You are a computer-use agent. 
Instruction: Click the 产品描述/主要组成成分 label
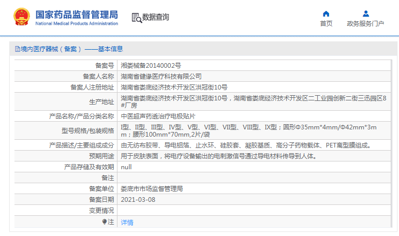click(x=81, y=145)
